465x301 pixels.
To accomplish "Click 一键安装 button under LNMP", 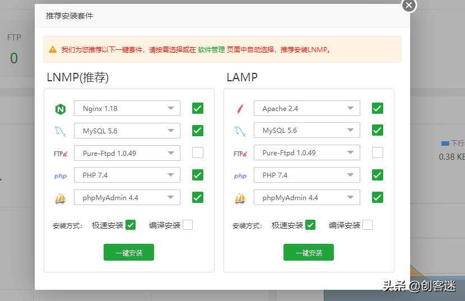I will coord(129,252).
